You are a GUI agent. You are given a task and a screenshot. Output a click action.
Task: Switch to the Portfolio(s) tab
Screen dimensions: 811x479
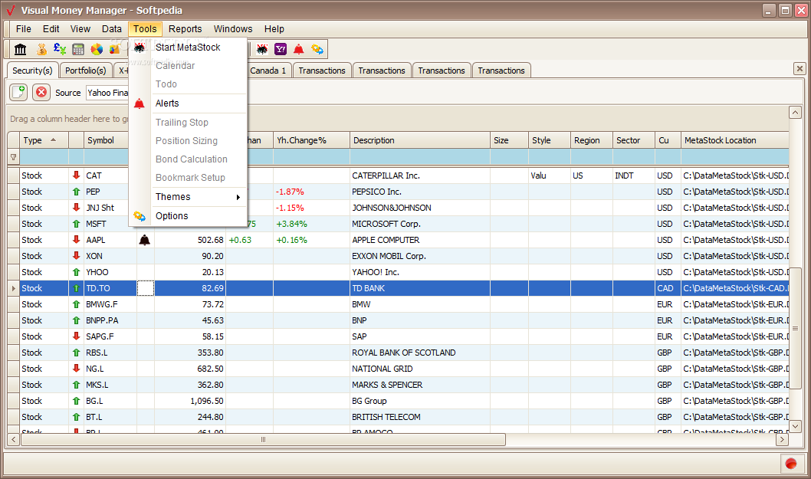click(x=85, y=71)
